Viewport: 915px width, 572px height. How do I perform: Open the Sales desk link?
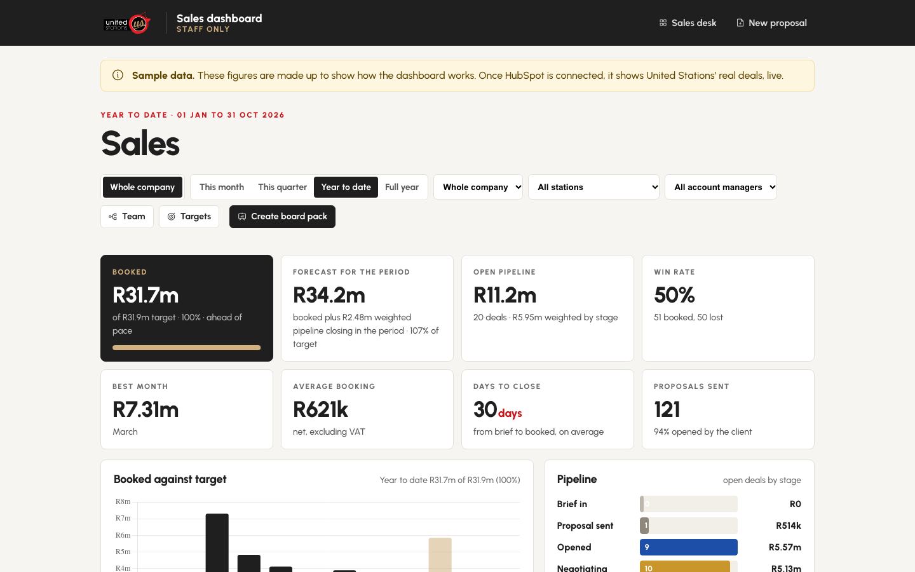(x=688, y=23)
